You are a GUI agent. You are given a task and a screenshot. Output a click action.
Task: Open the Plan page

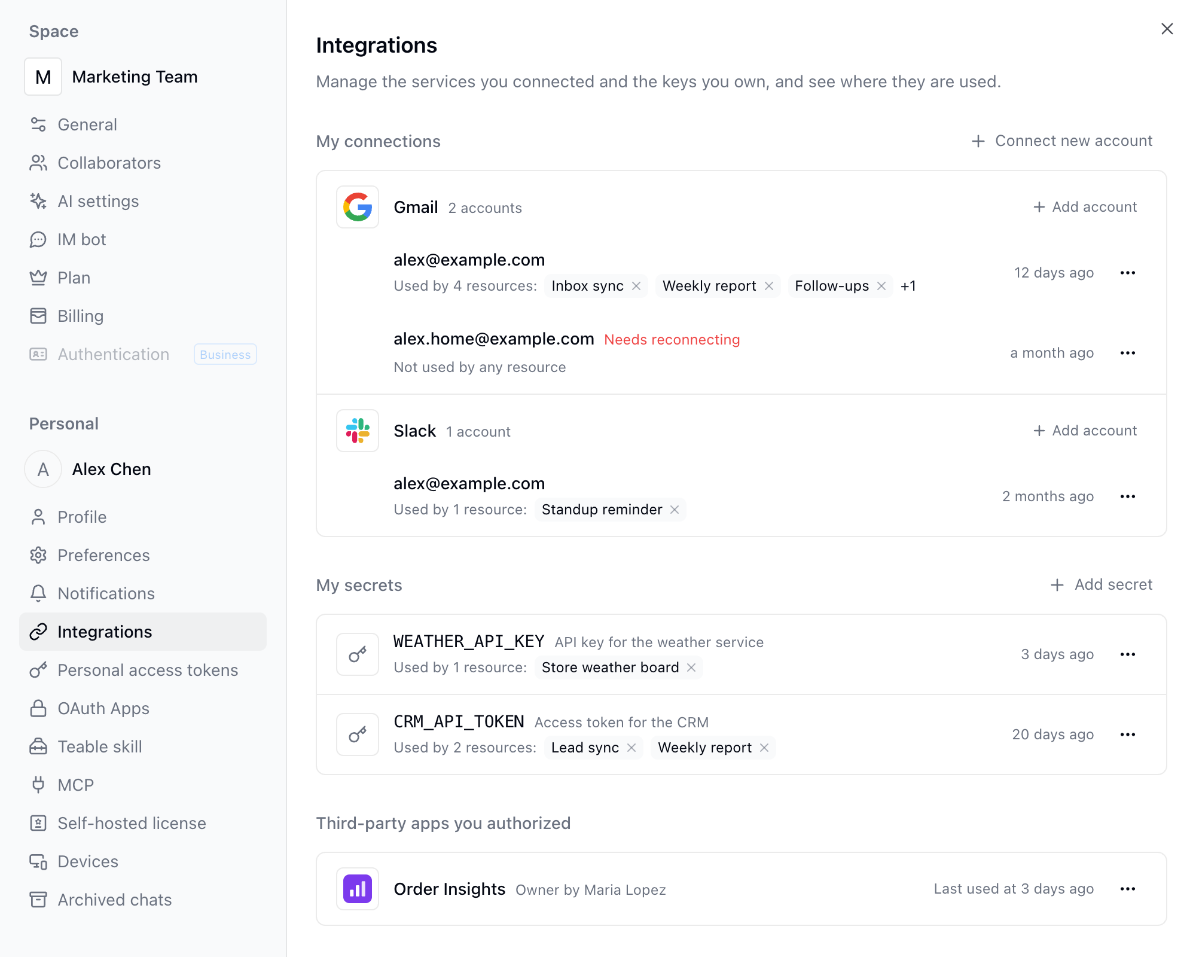point(143,278)
